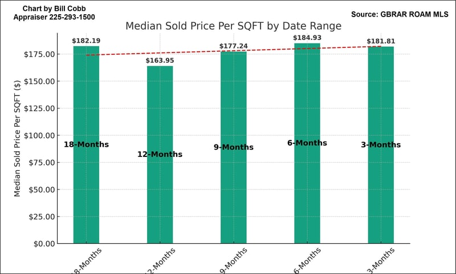This screenshot has height=274, width=456.
Task: Click the chart title text
Action: pyautogui.click(x=233, y=26)
